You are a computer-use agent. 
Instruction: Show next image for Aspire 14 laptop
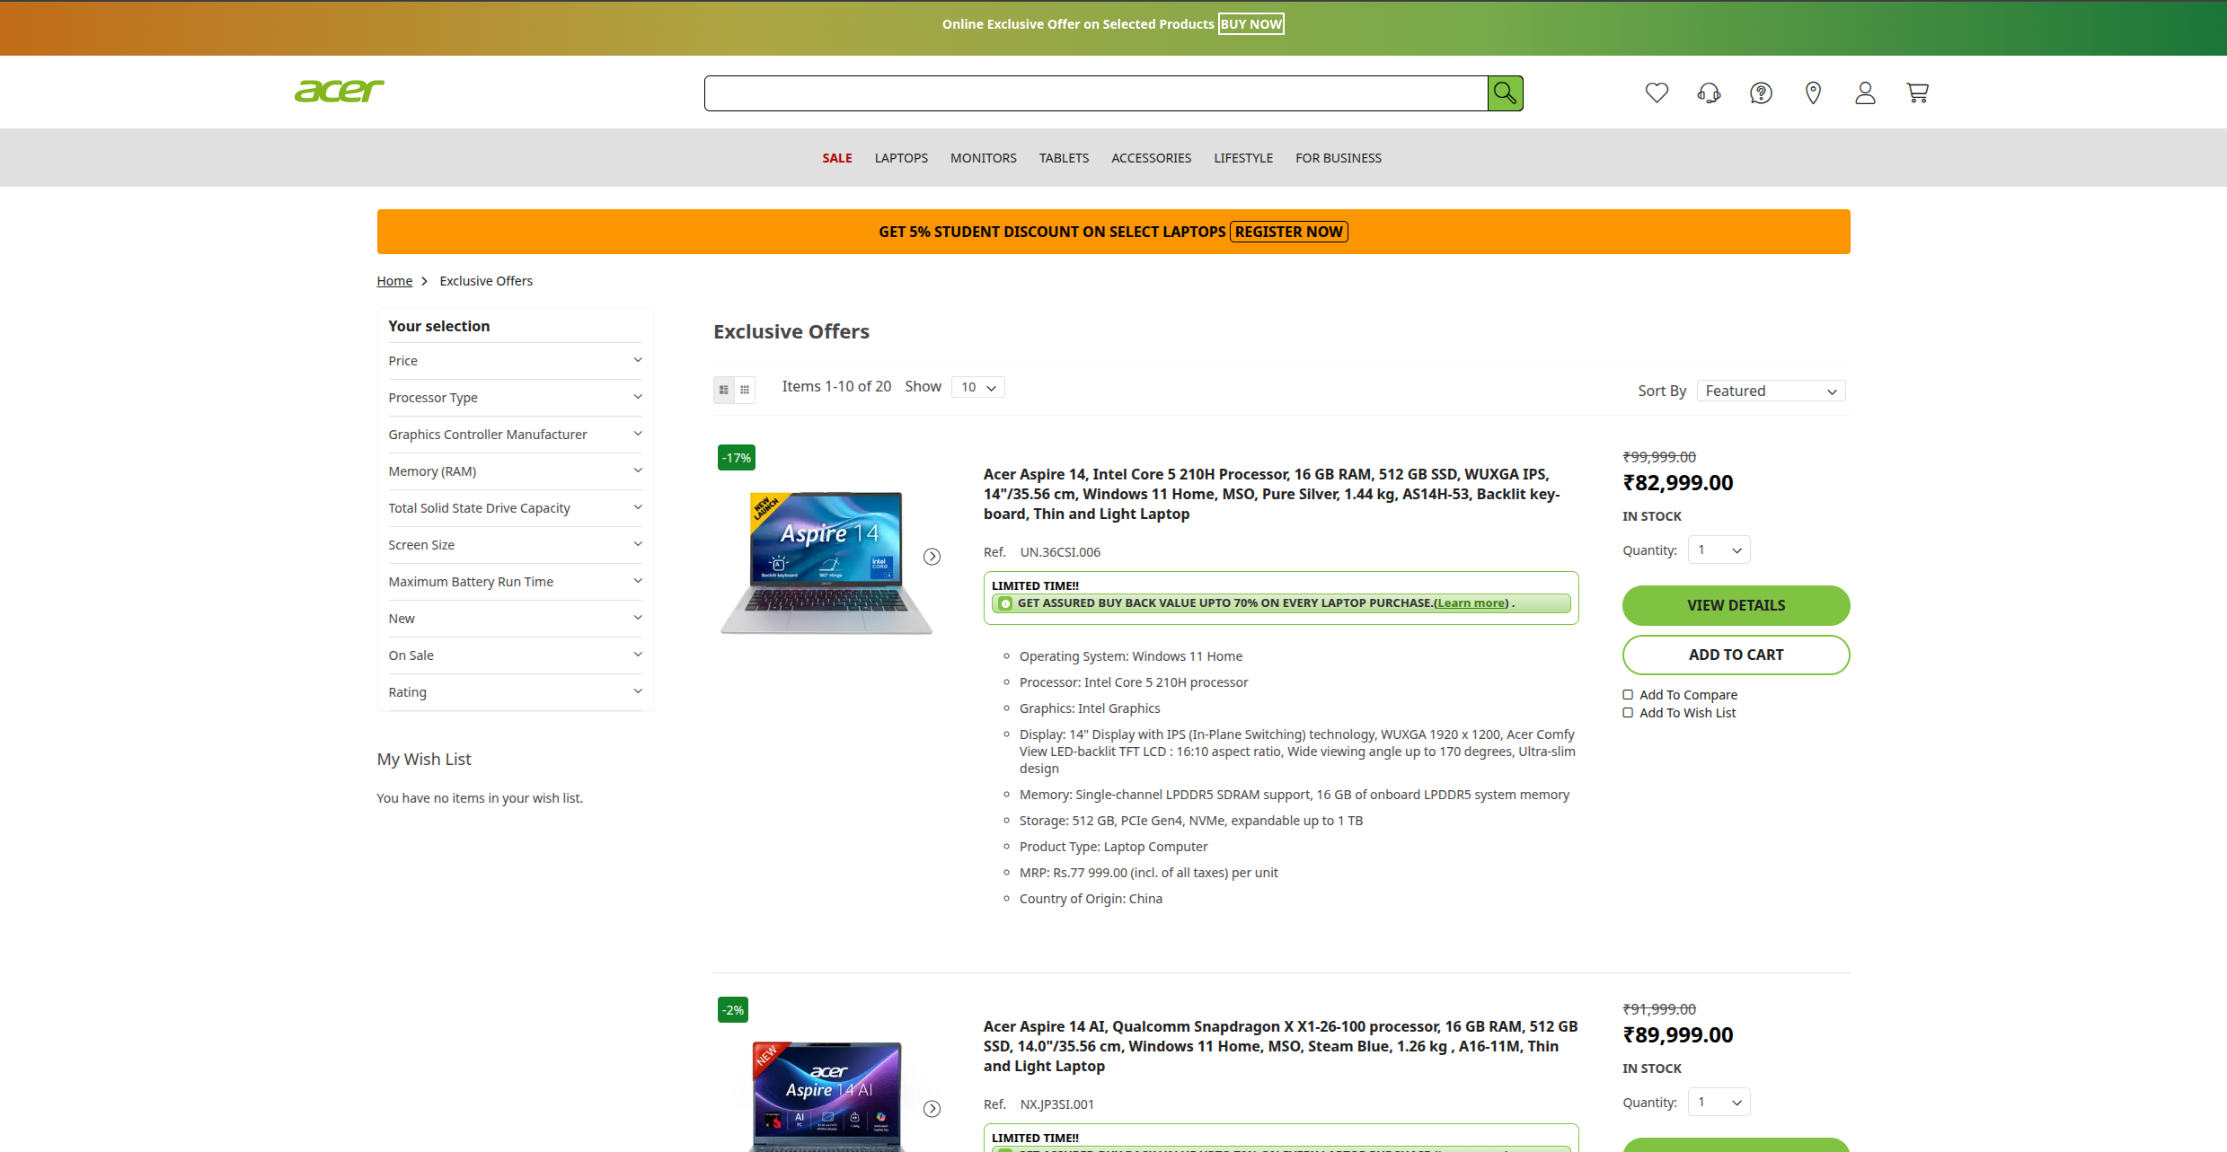pyautogui.click(x=932, y=557)
